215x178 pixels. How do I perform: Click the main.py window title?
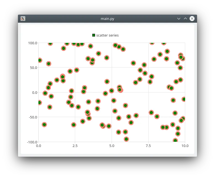coord(107,19)
